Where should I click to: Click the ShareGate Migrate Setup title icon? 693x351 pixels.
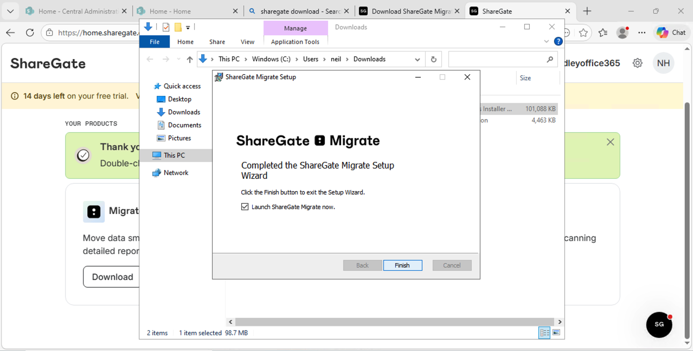[219, 77]
